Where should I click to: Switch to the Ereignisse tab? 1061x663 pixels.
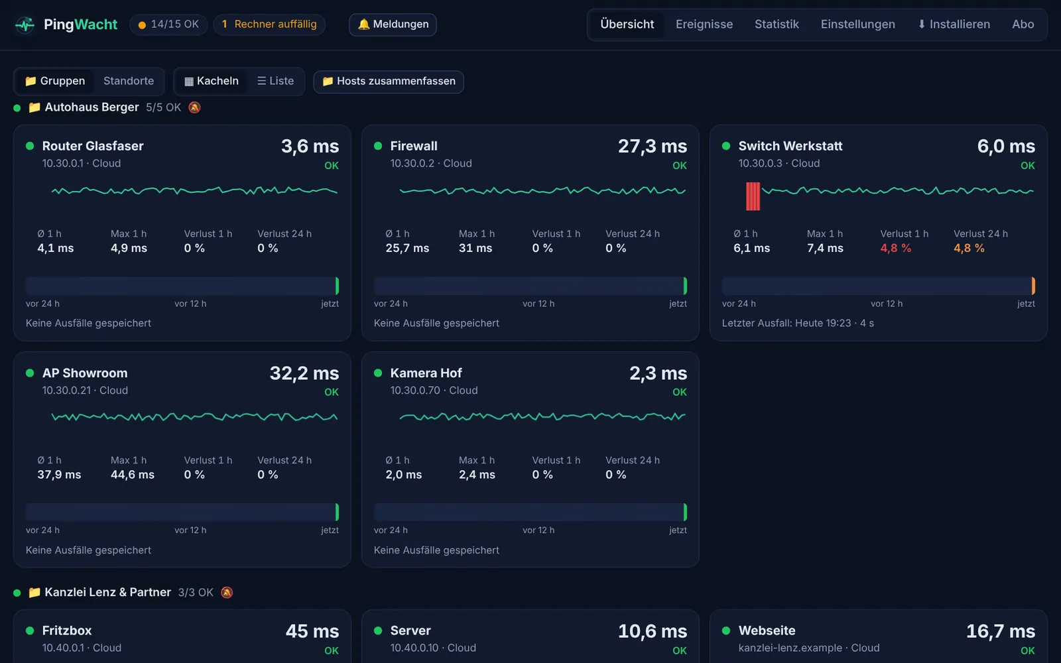(704, 25)
